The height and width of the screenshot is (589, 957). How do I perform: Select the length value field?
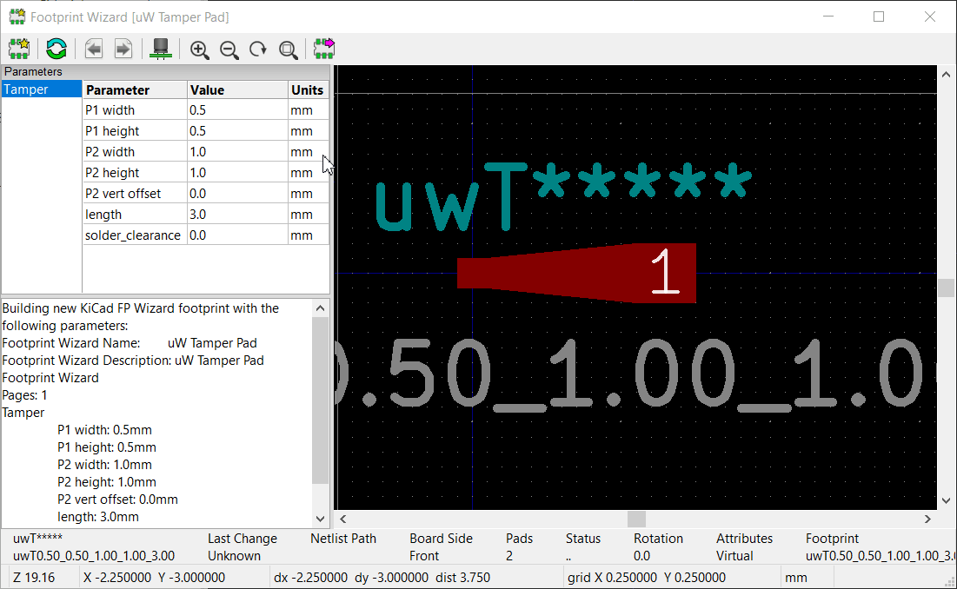coord(237,215)
